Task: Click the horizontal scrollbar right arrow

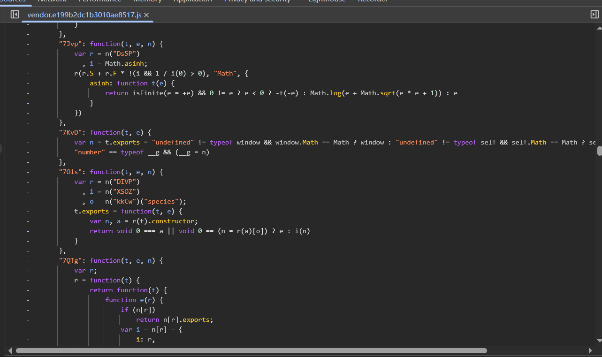Action: (590, 350)
